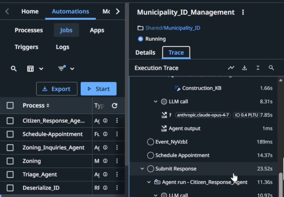Select the Automations tab

(x=70, y=11)
